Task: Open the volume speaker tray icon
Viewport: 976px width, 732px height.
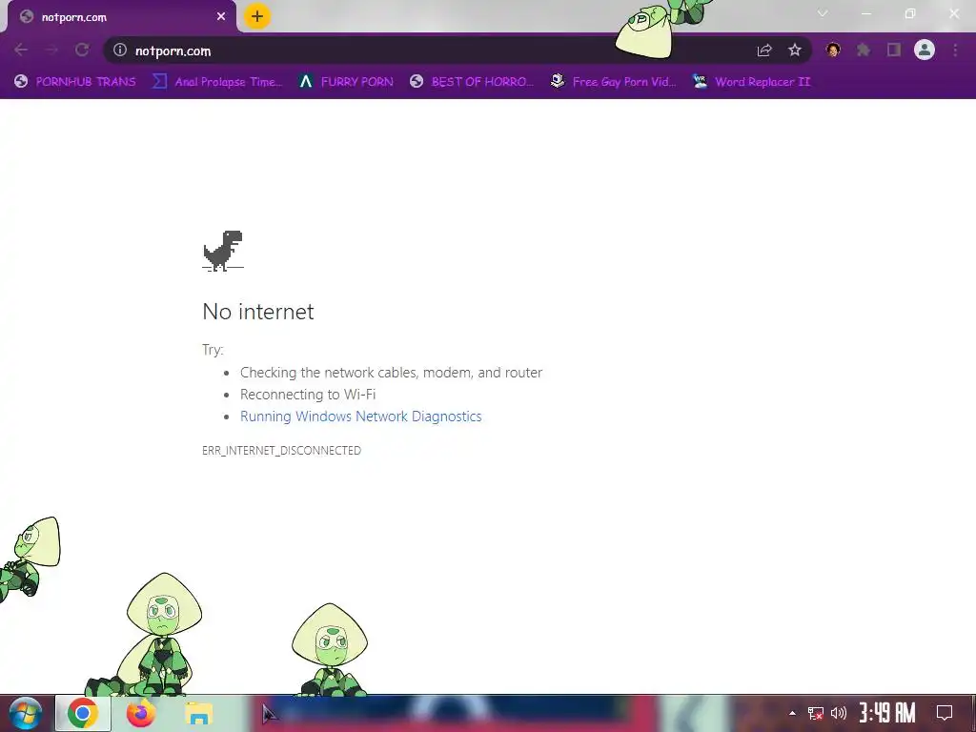Action: click(839, 713)
